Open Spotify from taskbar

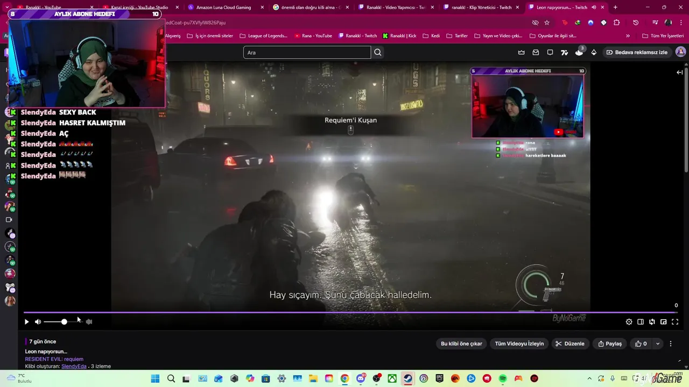point(503,378)
